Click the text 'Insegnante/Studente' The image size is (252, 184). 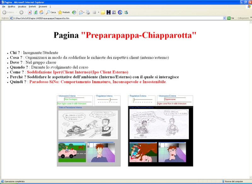coord(41,53)
